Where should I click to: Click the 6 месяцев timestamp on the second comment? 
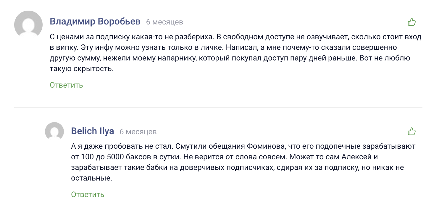[x=138, y=132]
